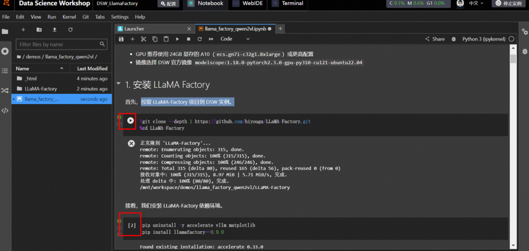Viewport: 529px width, 251px height.
Task: Click the [2] pip install cell prompt
Action: click(x=132, y=225)
